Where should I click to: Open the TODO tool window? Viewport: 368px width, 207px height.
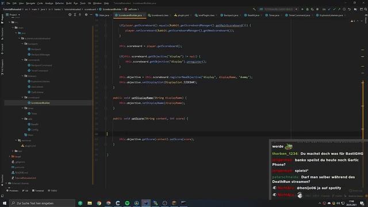tap(52, 190)
